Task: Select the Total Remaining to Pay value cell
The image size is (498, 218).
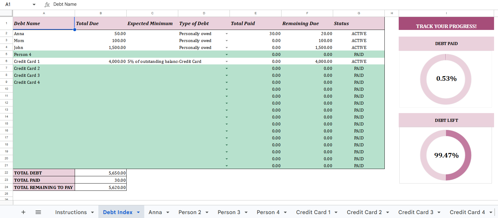Action: tap(101, 187)
